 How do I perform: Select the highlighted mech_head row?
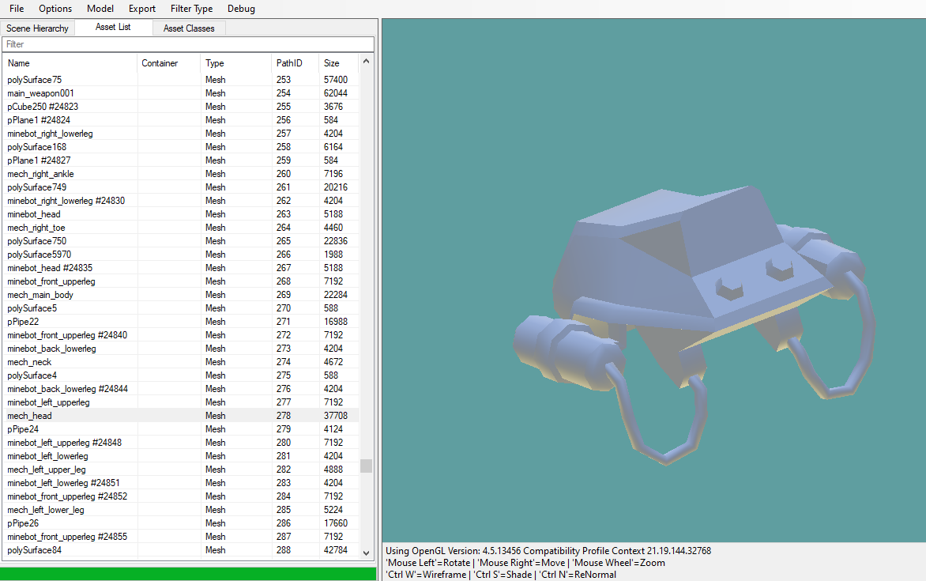coord(181,416)
